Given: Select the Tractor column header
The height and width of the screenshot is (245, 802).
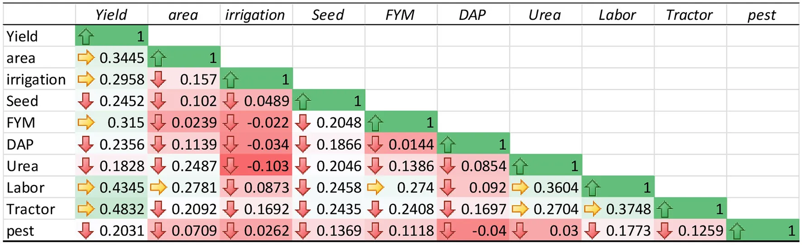Looking at the screenshot, I should [689, 15].
